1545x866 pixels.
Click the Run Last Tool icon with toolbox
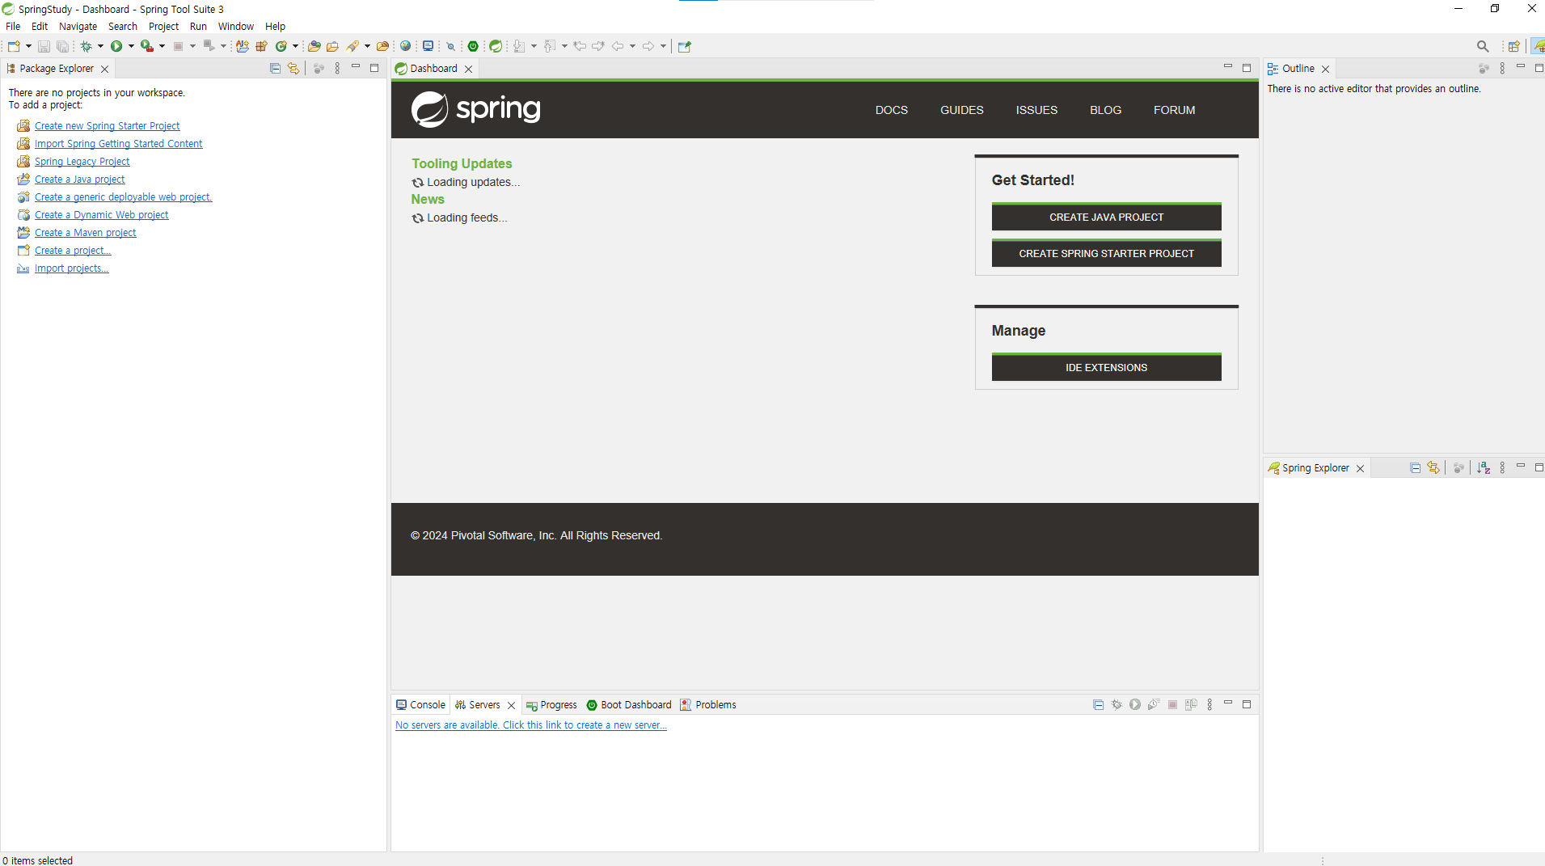point(147,46)
